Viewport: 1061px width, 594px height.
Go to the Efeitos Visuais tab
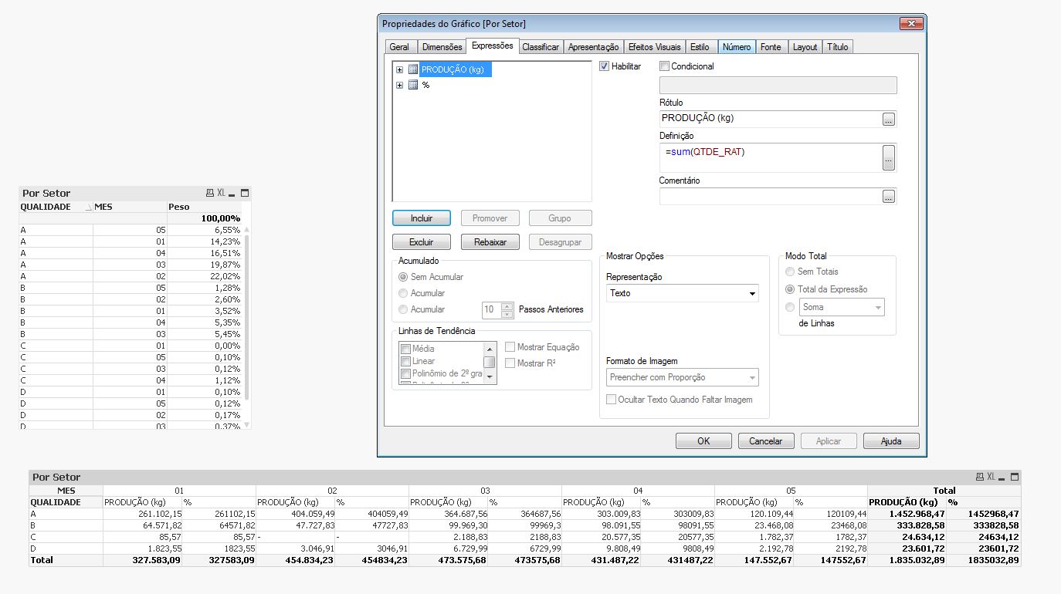coord(655,47)
